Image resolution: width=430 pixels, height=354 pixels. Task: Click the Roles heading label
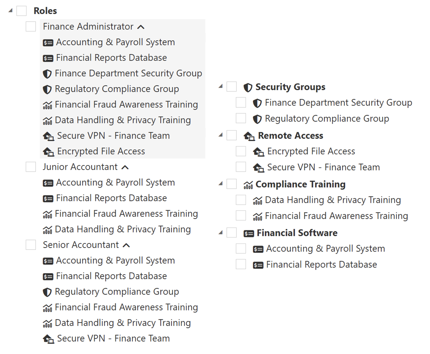(45, 11)
